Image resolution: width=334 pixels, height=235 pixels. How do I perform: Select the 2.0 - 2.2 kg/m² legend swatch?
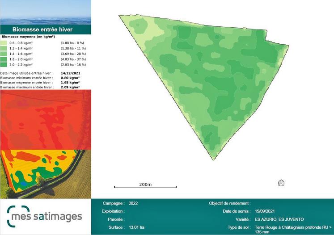4,65
